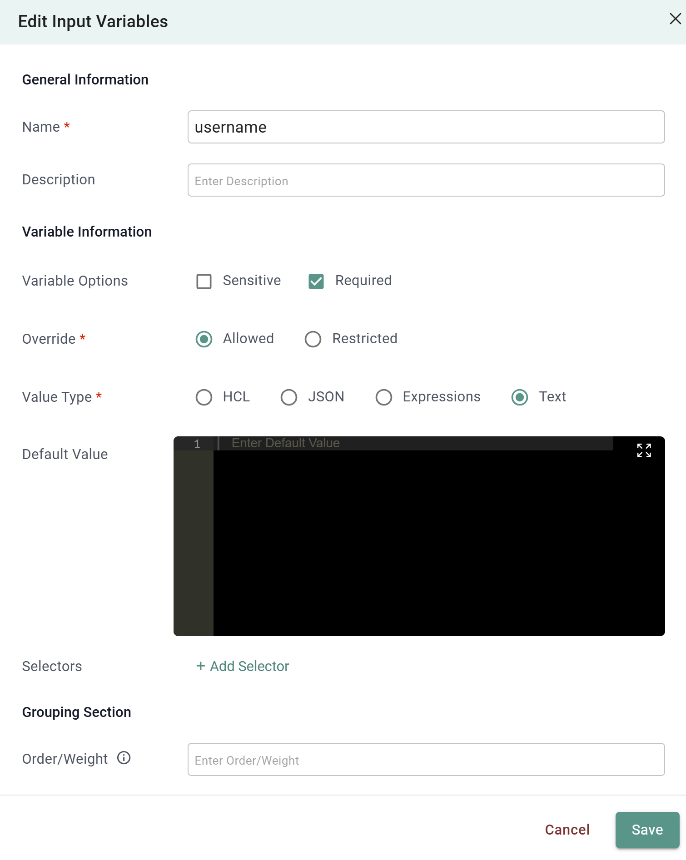Click line number 1 in editor gutter
This screenshot has width=686, height=860.
coord(197,444)
